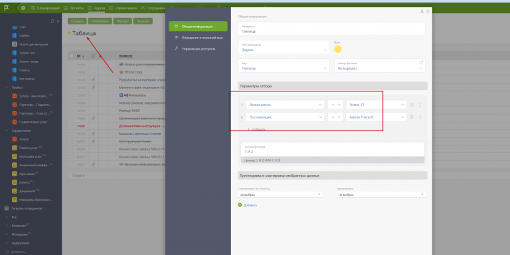Switch to Поведение и внешний вид tab
The width and height of the screenshot is (510, 255).
[198, 38]
